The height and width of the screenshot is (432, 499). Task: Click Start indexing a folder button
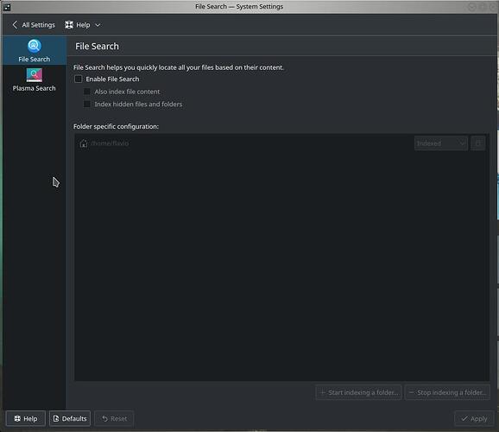click(x=358, y=392)
